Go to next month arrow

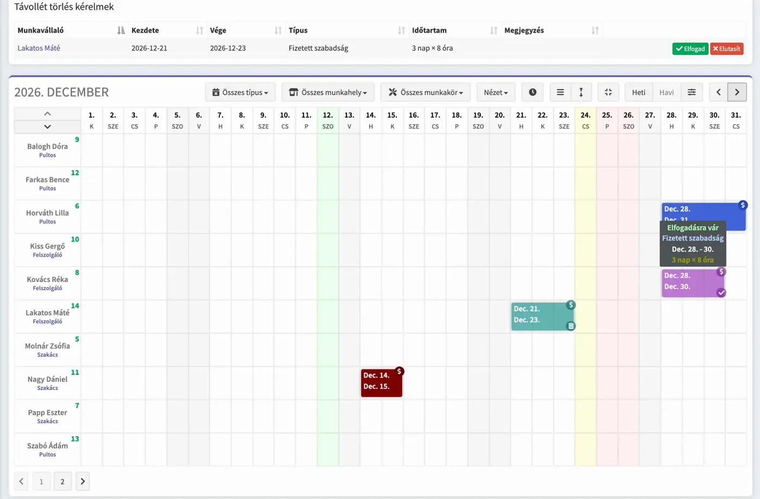pos(737,92)
